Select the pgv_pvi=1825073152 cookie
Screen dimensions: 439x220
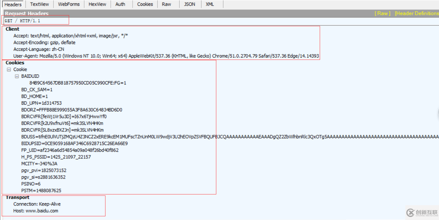pyautogui.click(x=44, y=170)
